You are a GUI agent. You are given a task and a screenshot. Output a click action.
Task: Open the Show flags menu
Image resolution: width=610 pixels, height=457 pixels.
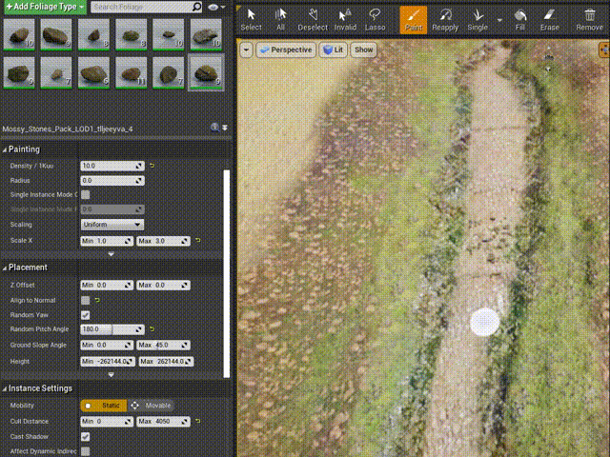(364, 50)
